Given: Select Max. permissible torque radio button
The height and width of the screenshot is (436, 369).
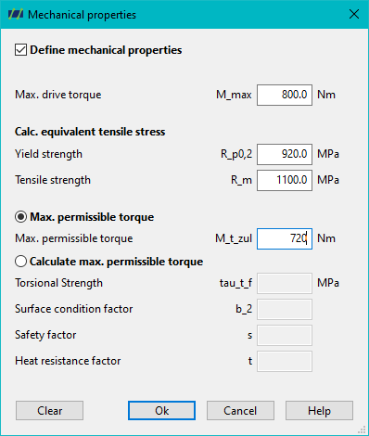Looking at the screenshot, I should (20, 217).
